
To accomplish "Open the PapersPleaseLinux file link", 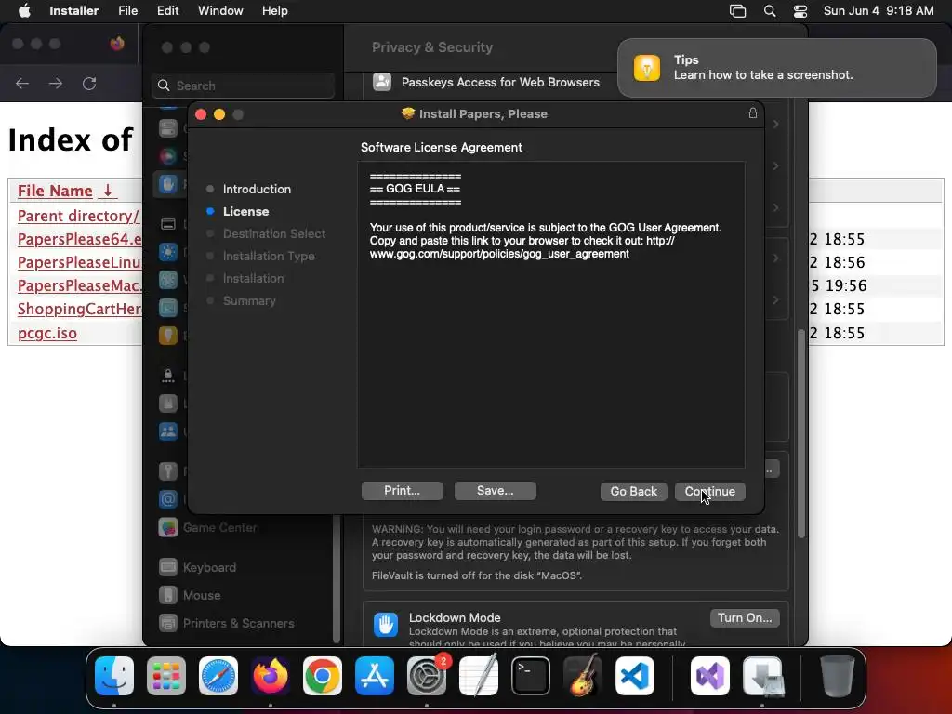I will [x=80, y=262].
